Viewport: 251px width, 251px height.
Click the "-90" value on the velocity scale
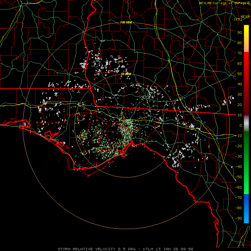[x=238, y=218]
